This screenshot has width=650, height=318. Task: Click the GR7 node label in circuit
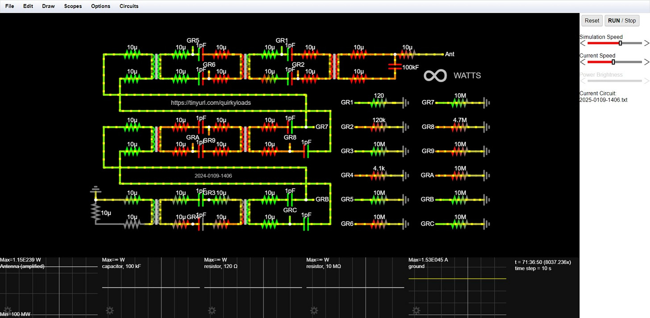click(322, 127)
